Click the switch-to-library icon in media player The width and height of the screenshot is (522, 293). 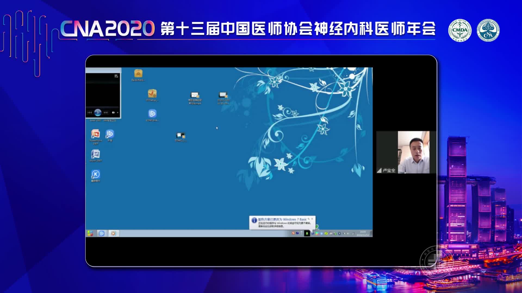tap(116, 76)
